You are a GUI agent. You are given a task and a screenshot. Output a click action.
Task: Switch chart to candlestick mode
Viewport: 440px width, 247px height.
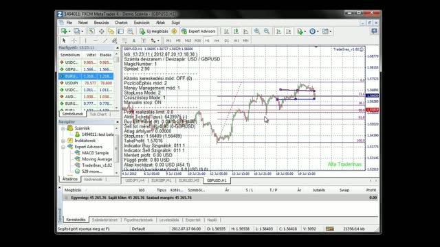pyautogui.click(x=236, y=32)
